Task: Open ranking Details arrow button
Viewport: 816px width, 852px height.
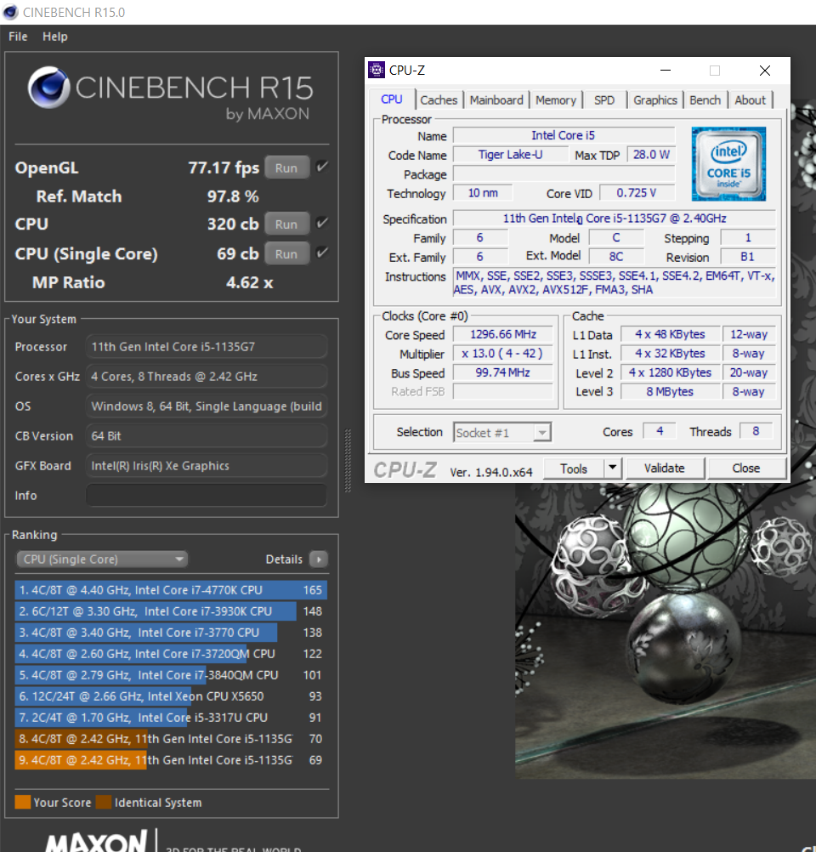Action: (x=319, y=559)
